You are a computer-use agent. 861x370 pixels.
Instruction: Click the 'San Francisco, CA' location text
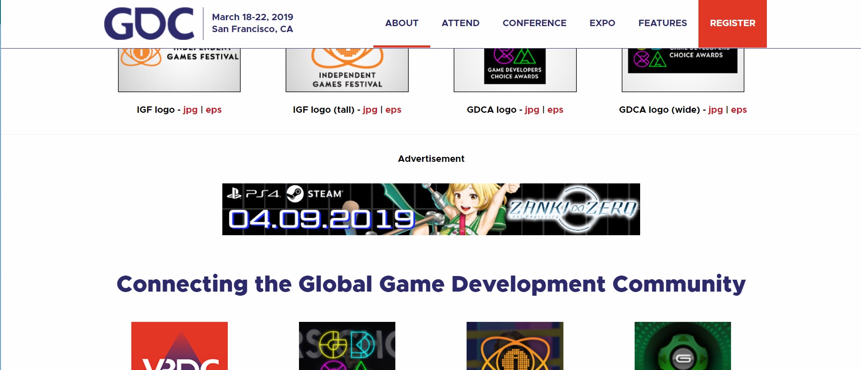(253, 29)
